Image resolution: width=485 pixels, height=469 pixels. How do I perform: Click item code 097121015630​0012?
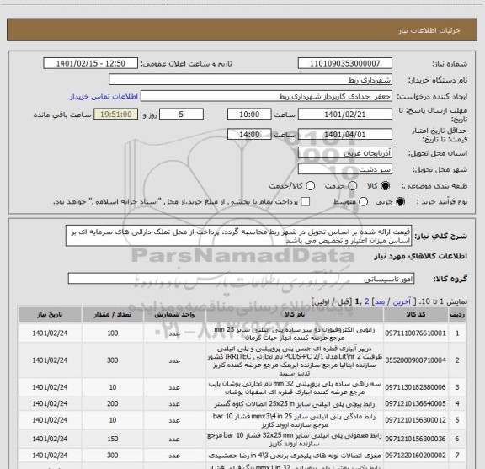[x=415, y=420]
